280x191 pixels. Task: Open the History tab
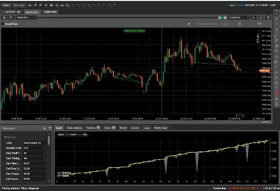(123, 128)
